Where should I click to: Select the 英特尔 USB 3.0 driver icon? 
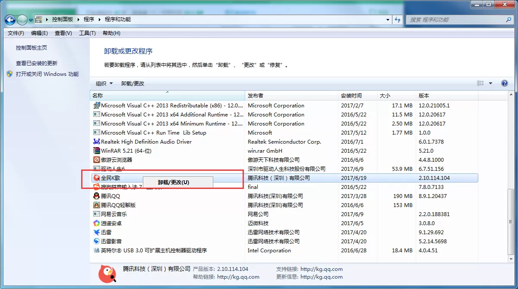click(x=97, y=250)
